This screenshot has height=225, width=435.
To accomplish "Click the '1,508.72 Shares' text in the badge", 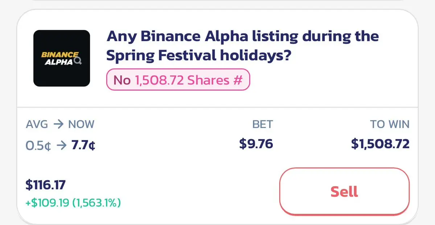I will pyautogui.click(x=182, y=80).
